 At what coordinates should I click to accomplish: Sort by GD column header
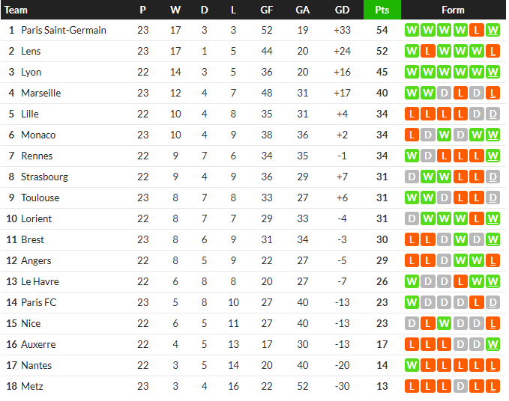pos(342,10)
